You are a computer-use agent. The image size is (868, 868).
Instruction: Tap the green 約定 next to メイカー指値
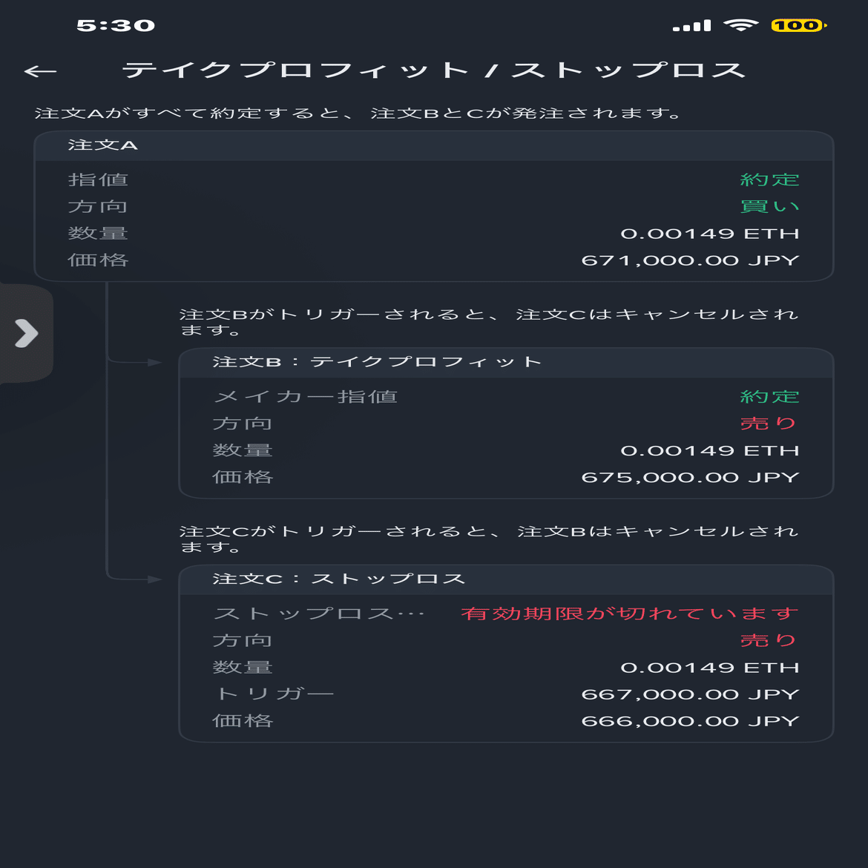coord(770,396)
